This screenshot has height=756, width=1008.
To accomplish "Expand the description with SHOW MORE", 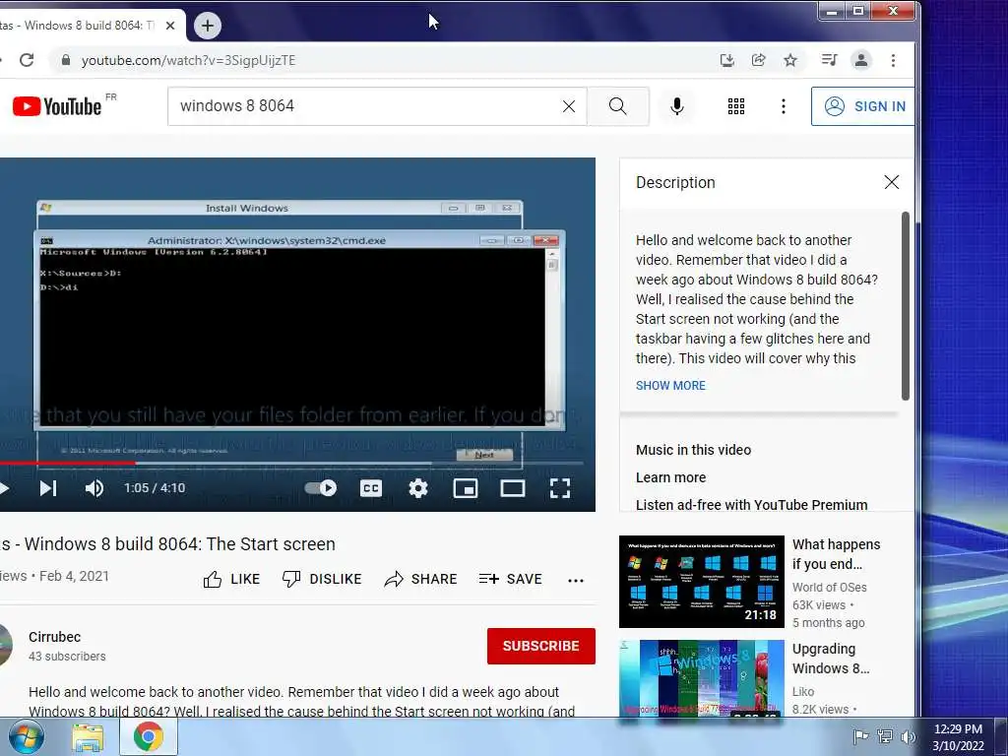I will pyautogui.click(x=670, y=385).
